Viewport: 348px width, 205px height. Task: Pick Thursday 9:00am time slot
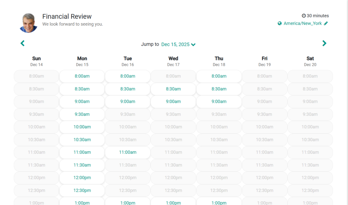pos(219,101)
